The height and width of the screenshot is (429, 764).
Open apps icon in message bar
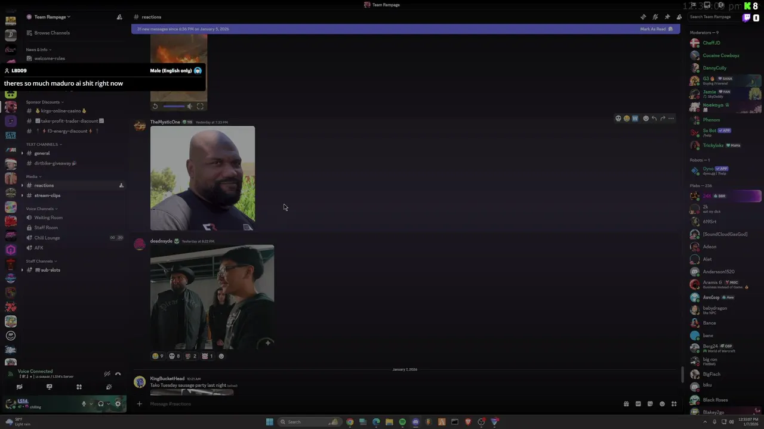pos(674,404)
